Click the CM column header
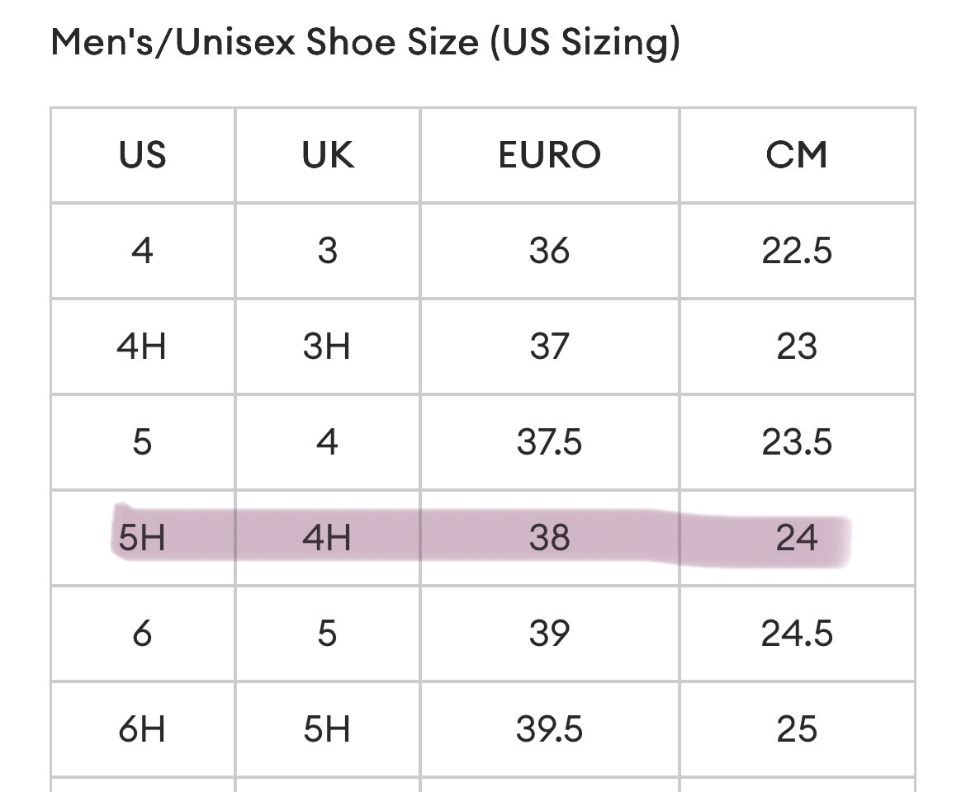 tap(798, 155)
